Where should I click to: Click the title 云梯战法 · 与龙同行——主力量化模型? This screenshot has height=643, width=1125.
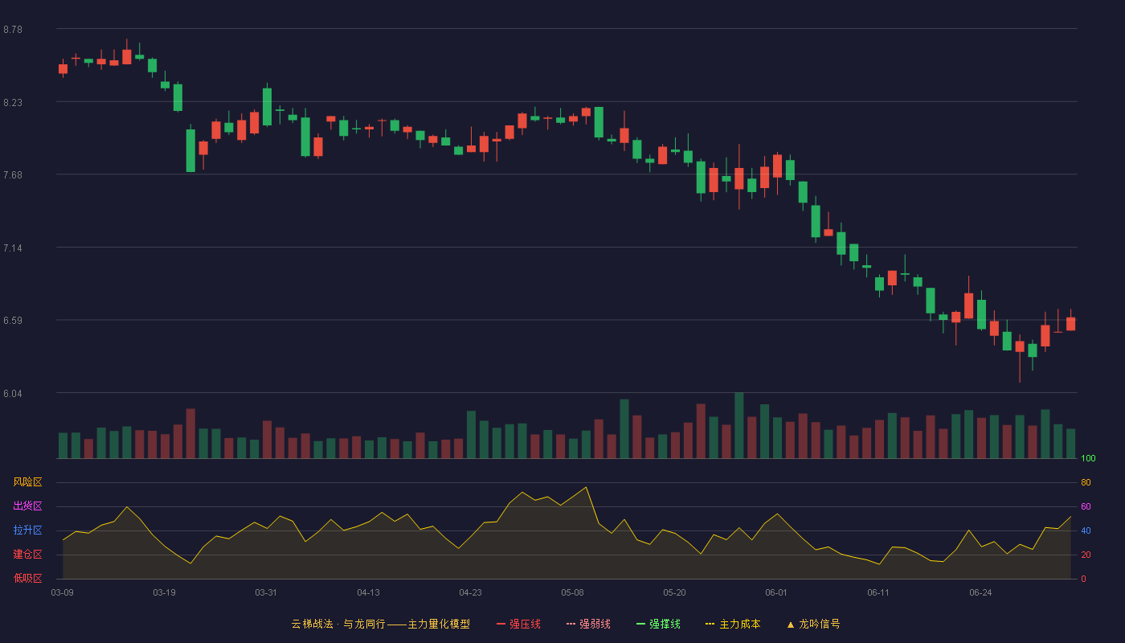click(380, 624)
